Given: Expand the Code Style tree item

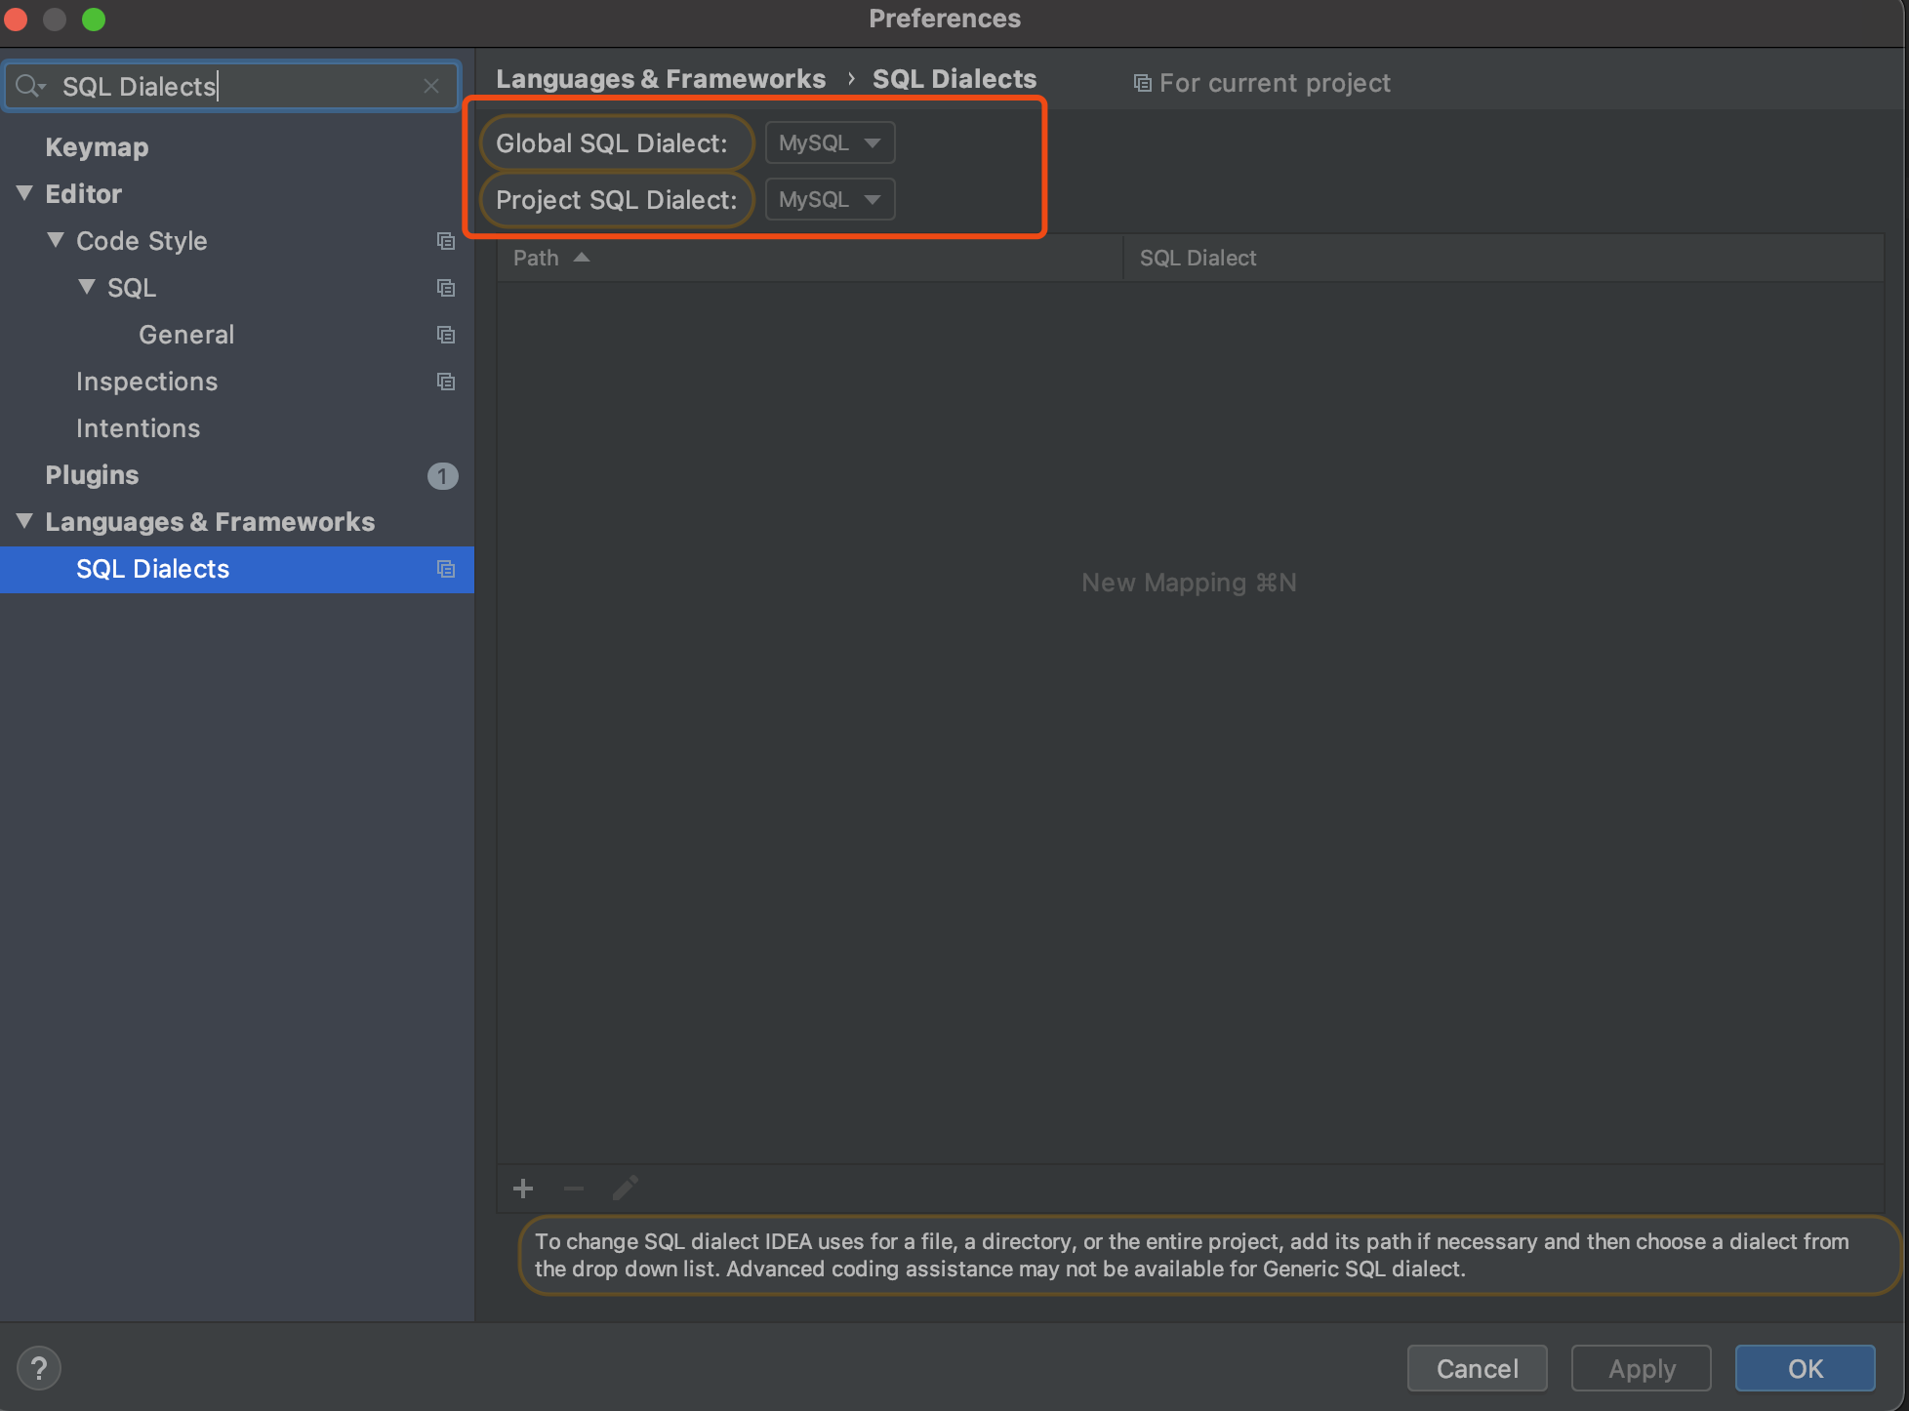Looking at the screenshot, I should click(x=62, y=239).
